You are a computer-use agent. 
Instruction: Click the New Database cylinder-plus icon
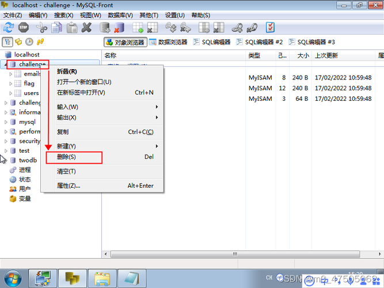[x=105, y=28]
